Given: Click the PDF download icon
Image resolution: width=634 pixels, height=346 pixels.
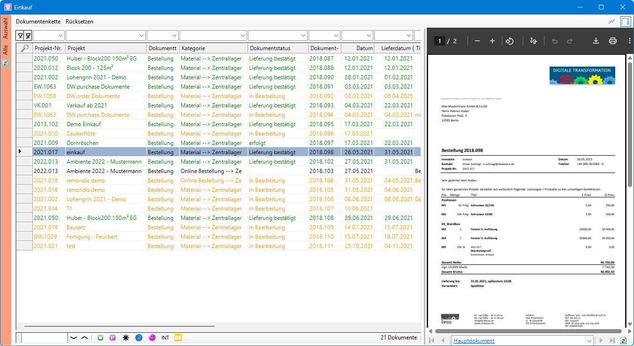Looking at the screenshot, I should tap(596, 41).
